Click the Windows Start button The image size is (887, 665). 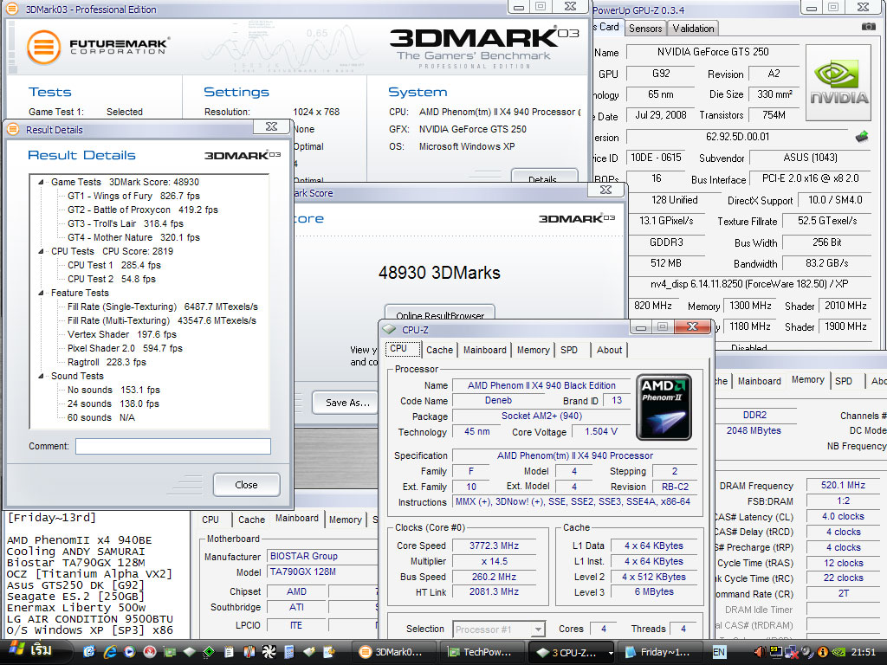tap(35, 652)
